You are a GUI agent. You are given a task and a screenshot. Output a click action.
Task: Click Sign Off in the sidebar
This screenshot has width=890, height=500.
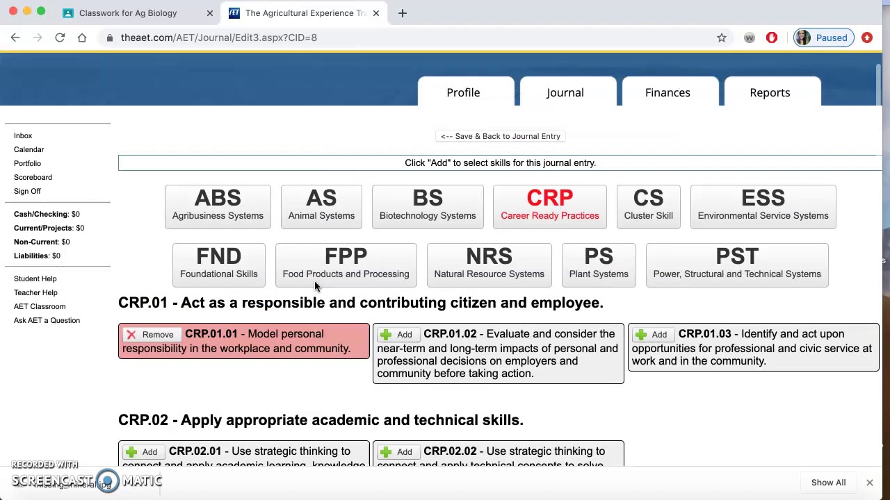pyautogui.click(x=27, y=191)
